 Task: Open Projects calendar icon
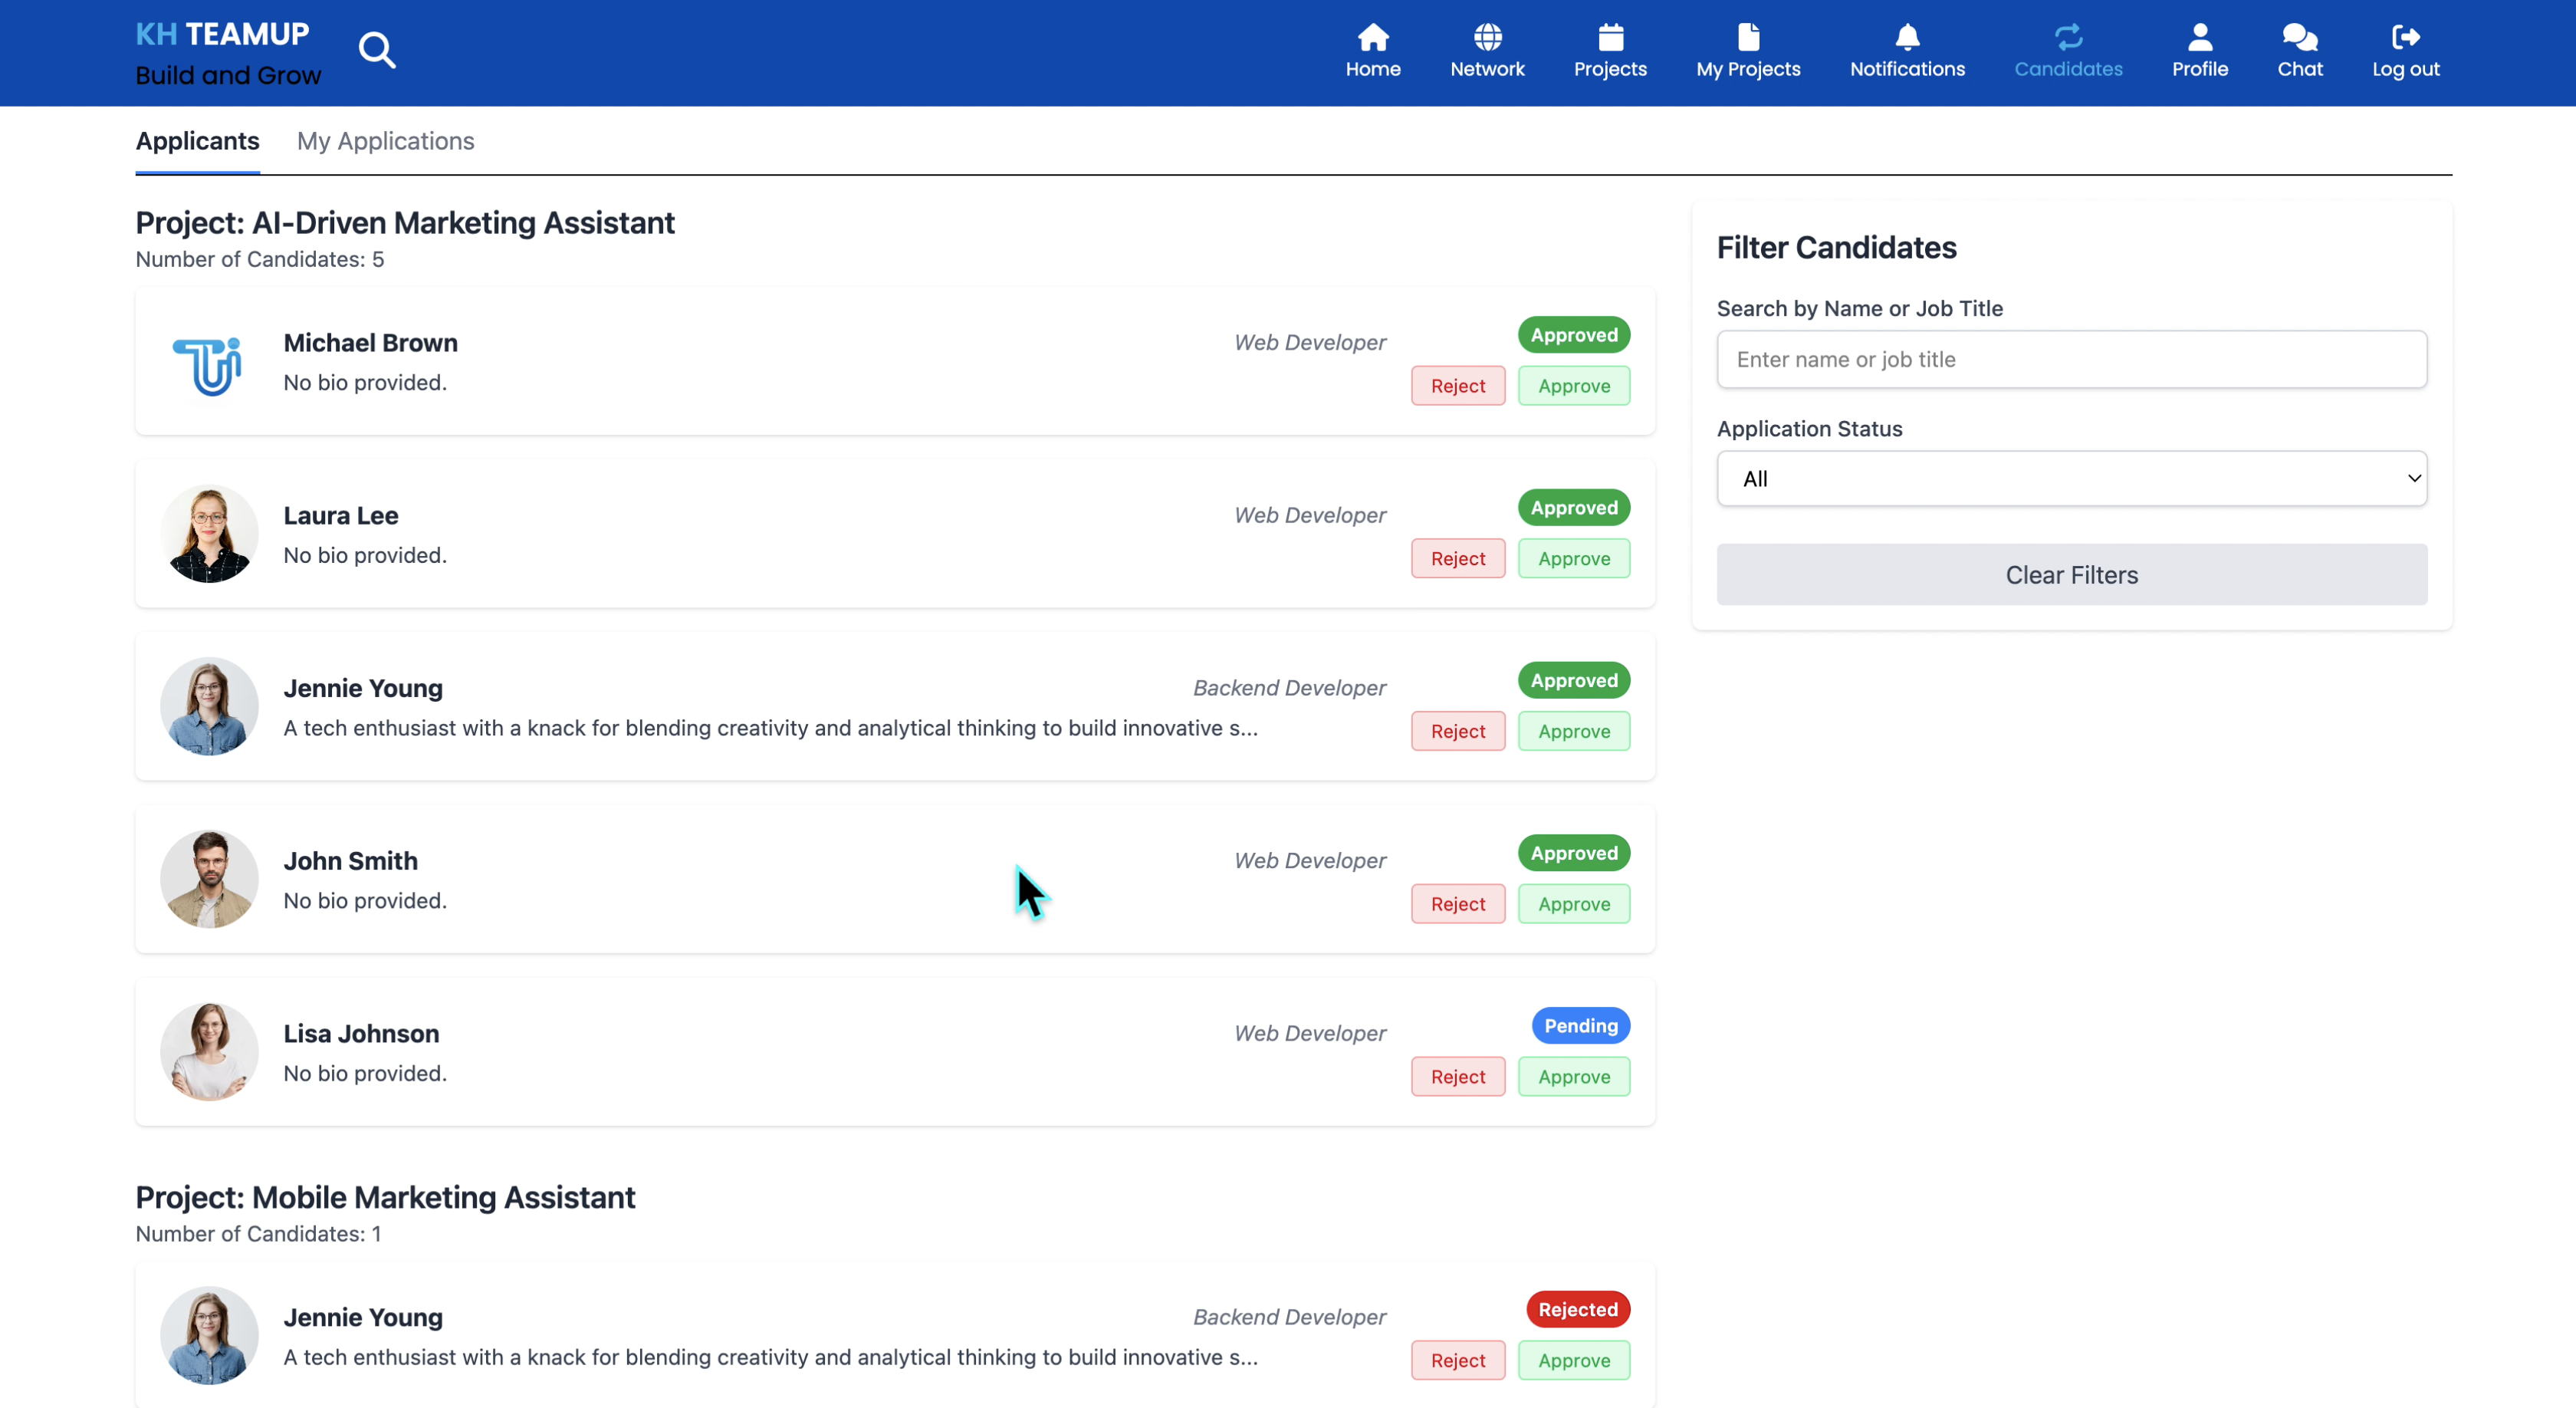tap(1609, 38)
